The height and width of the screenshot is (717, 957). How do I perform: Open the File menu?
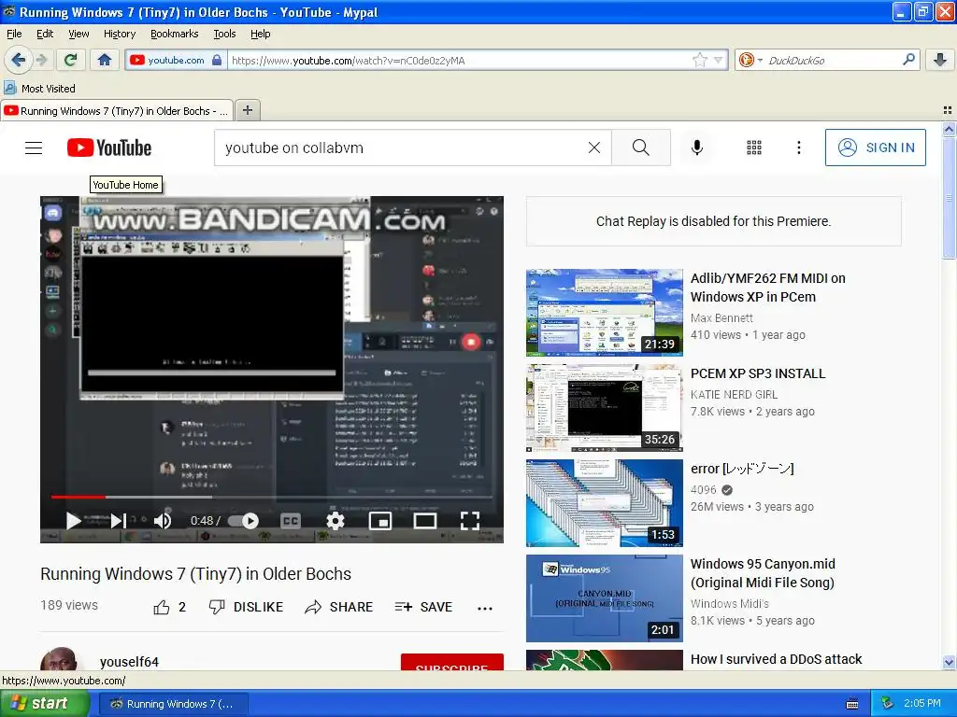click(x=14, y=34)
